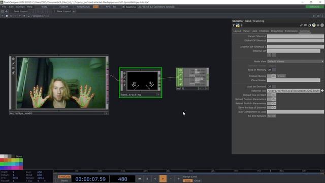Click the X bypass flag on hand_tracking node
Viewport: 325px width, 183px height.
coord(124,81)
